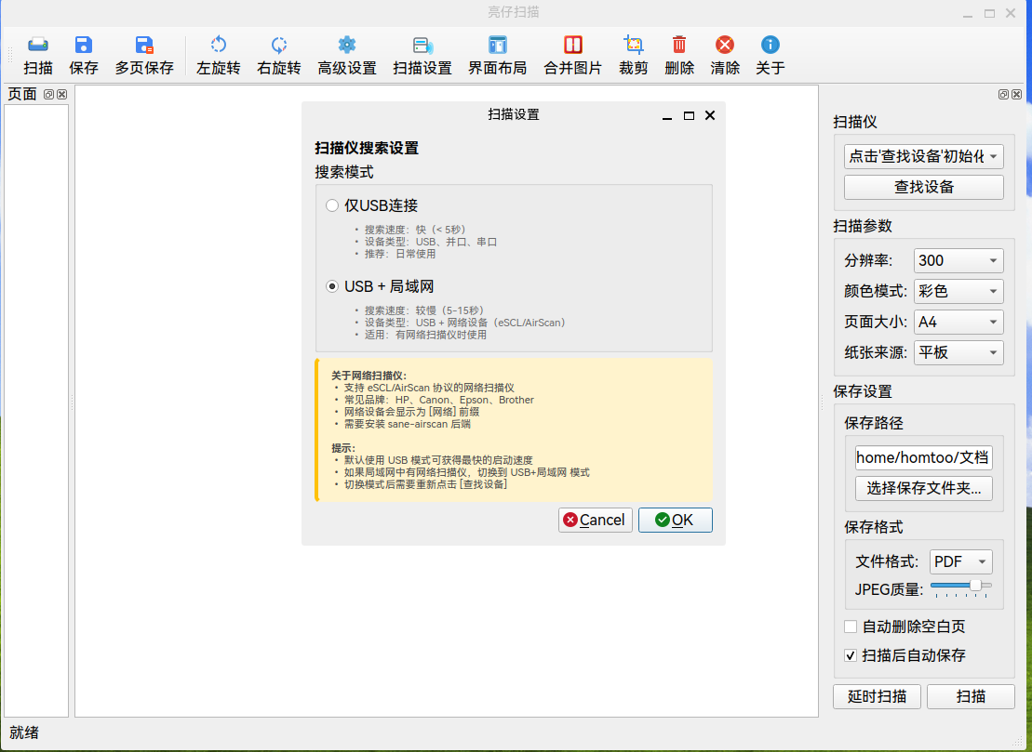Click text 需要安装 sane-airscan 后端
Image resolution: width=1032 pixels, height=752 pixels.
(x=408, y=424)
